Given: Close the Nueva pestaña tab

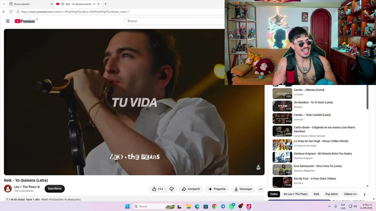Looking at the screenshot, I should point(52,4).
